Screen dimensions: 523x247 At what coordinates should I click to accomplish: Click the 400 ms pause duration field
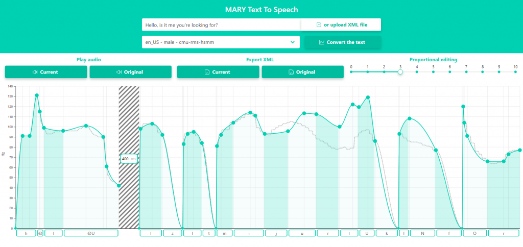(126, 159)
